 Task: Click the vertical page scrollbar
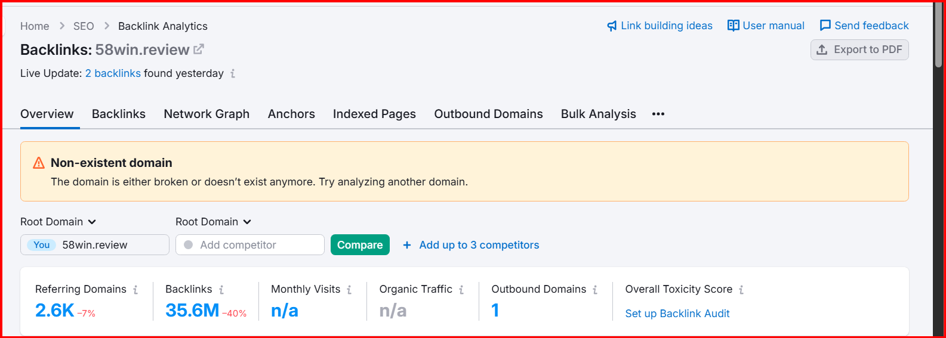938,169
